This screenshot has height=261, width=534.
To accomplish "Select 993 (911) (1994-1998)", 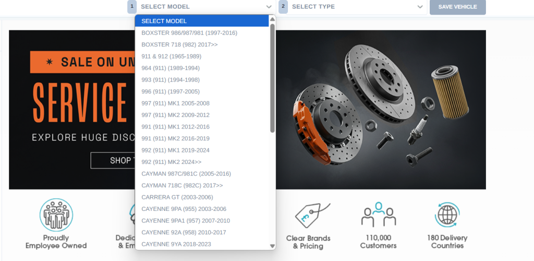I will [x=202, y=80].
